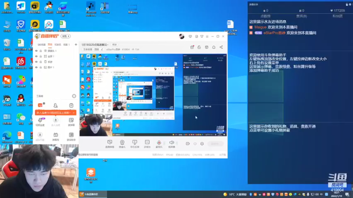Hide the 图片 1 layer via eye icon

[36, 67]
